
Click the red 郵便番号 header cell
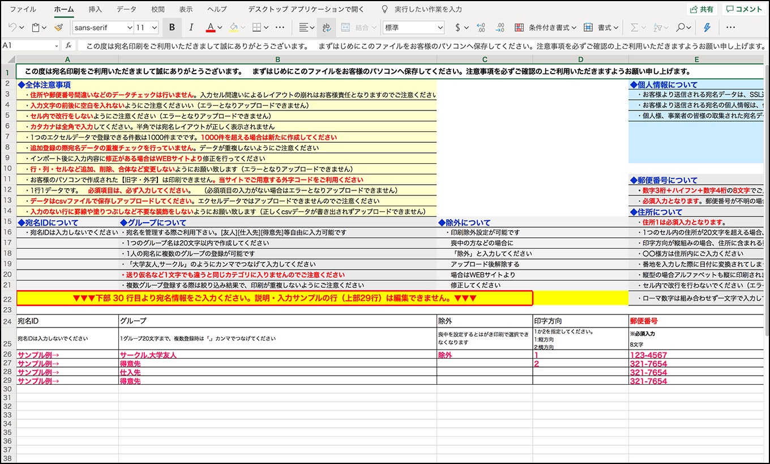[x=696, y=321]
